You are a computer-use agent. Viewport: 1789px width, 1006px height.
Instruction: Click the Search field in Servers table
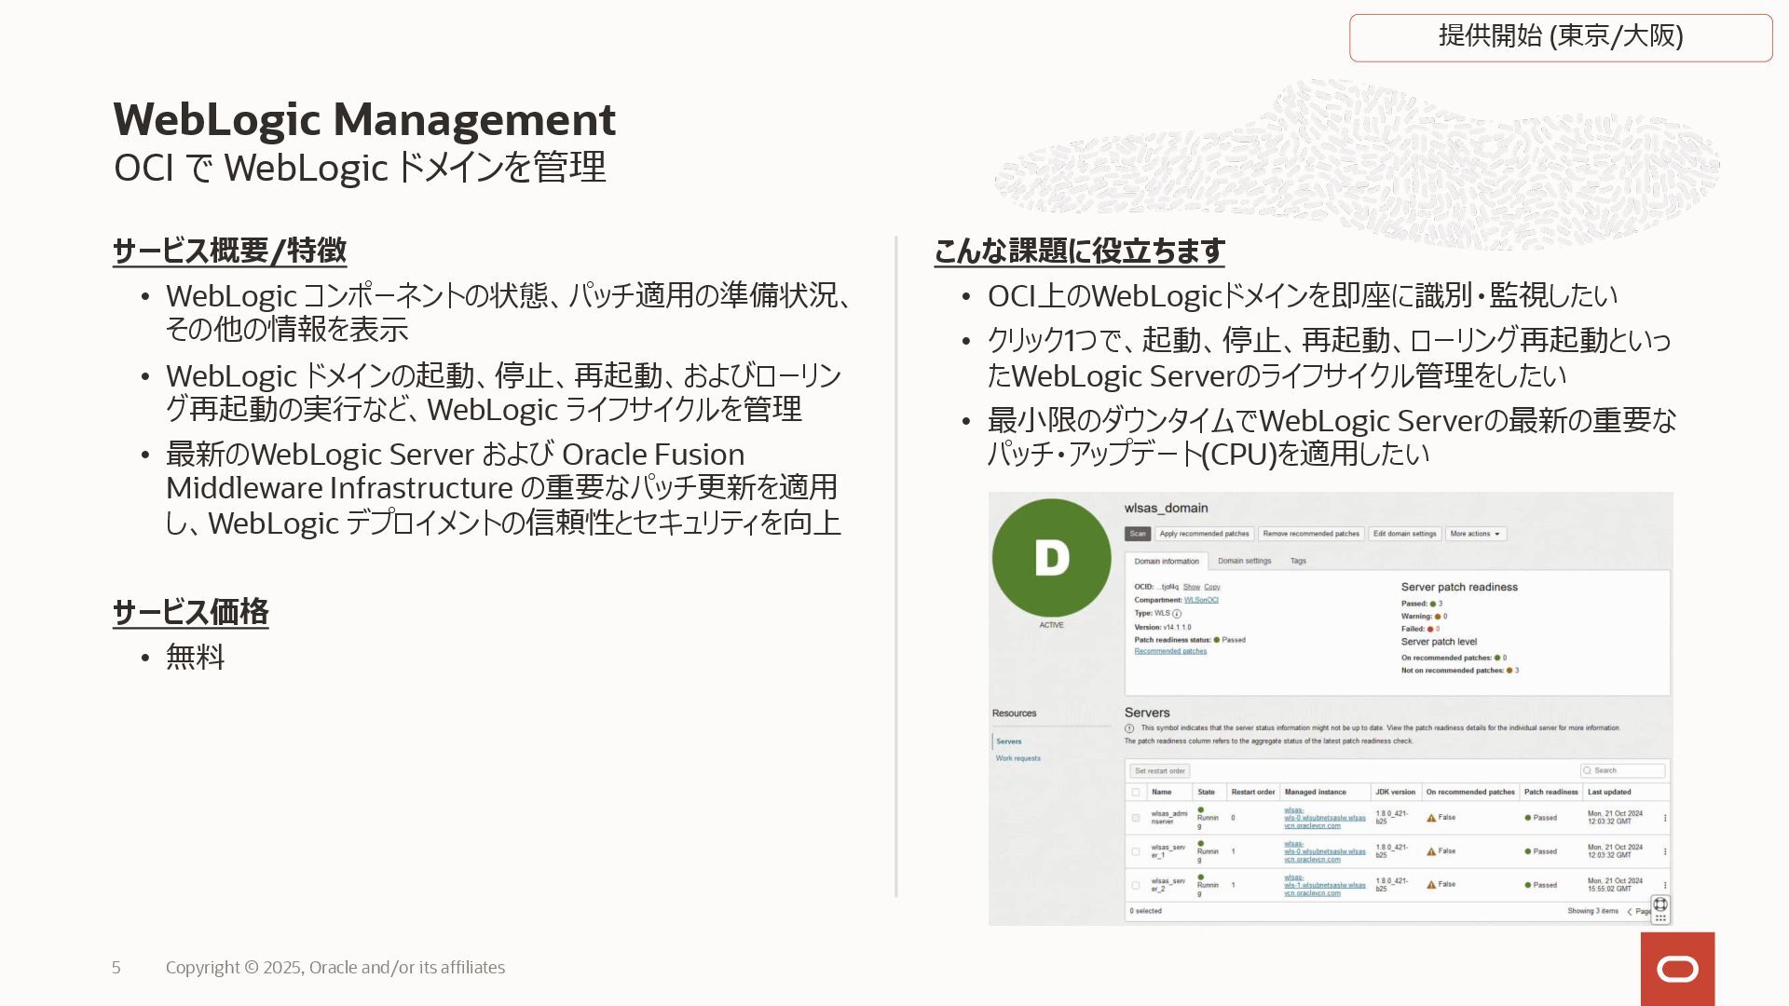pos(1622,770)
